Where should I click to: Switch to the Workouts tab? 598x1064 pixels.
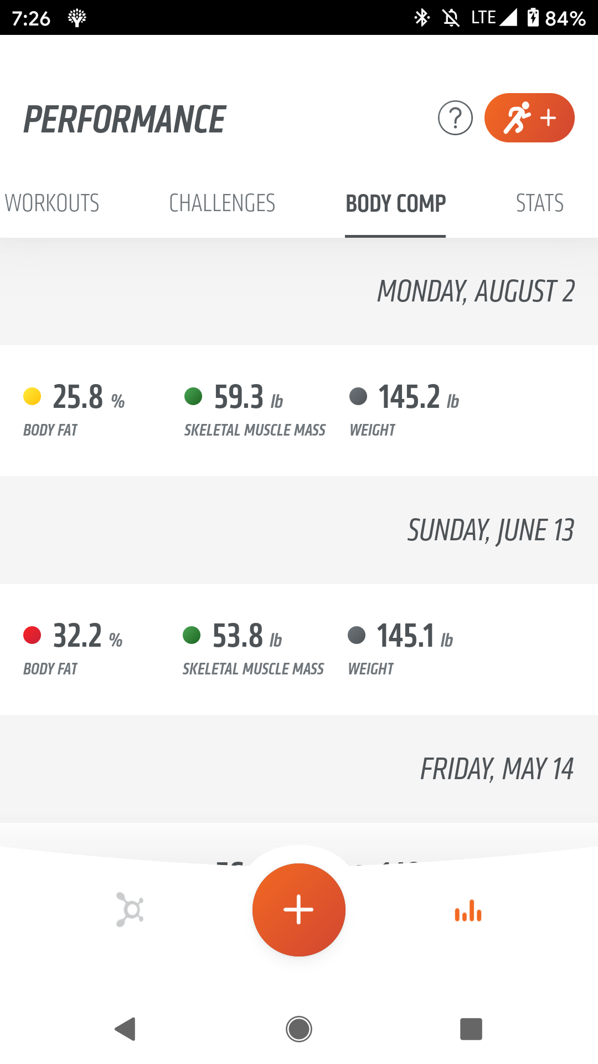[x=52, y=203]
